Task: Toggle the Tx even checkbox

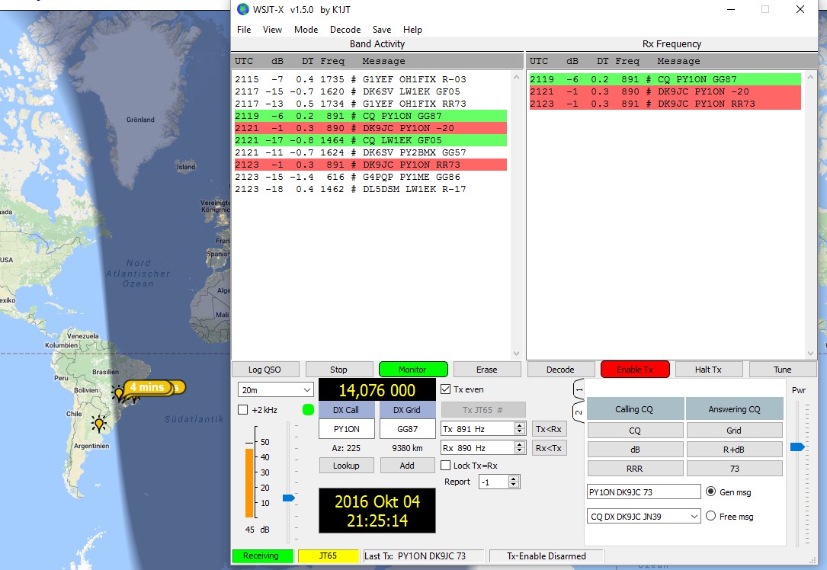Action: (446, 389)
